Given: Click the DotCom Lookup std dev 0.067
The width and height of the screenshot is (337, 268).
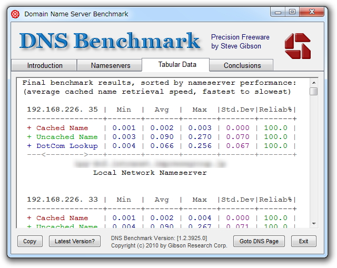Looking at the screenshot, I should pos(237,146).
